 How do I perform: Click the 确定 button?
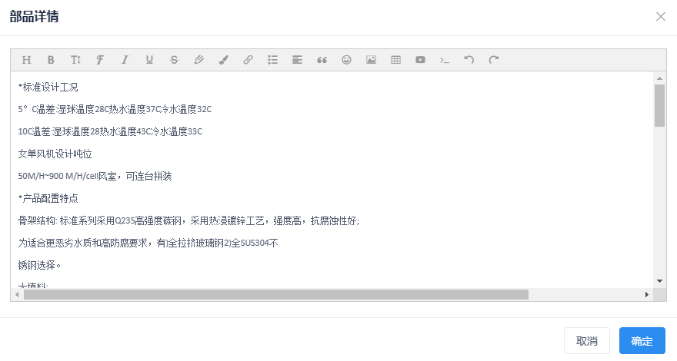[642, 341]
